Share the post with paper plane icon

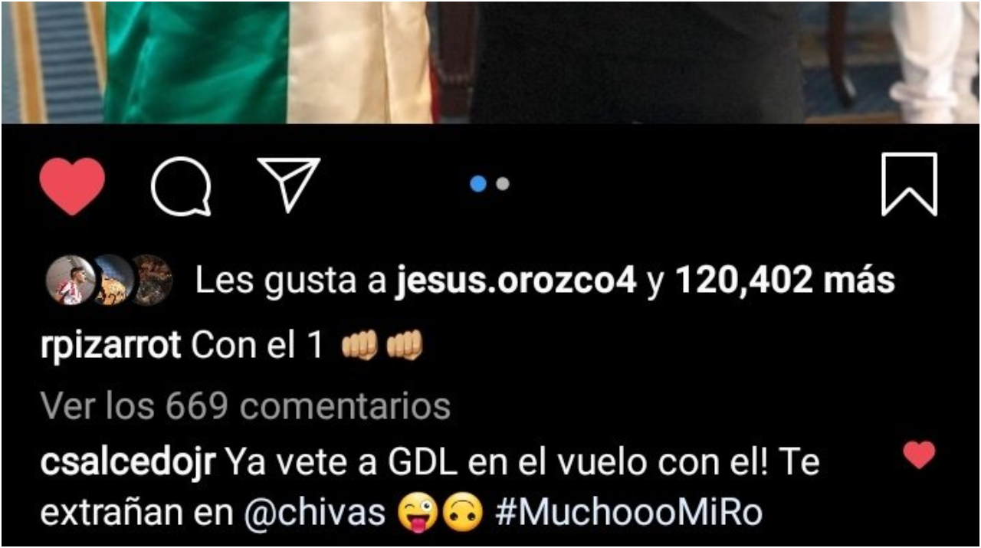click(289, 184)
